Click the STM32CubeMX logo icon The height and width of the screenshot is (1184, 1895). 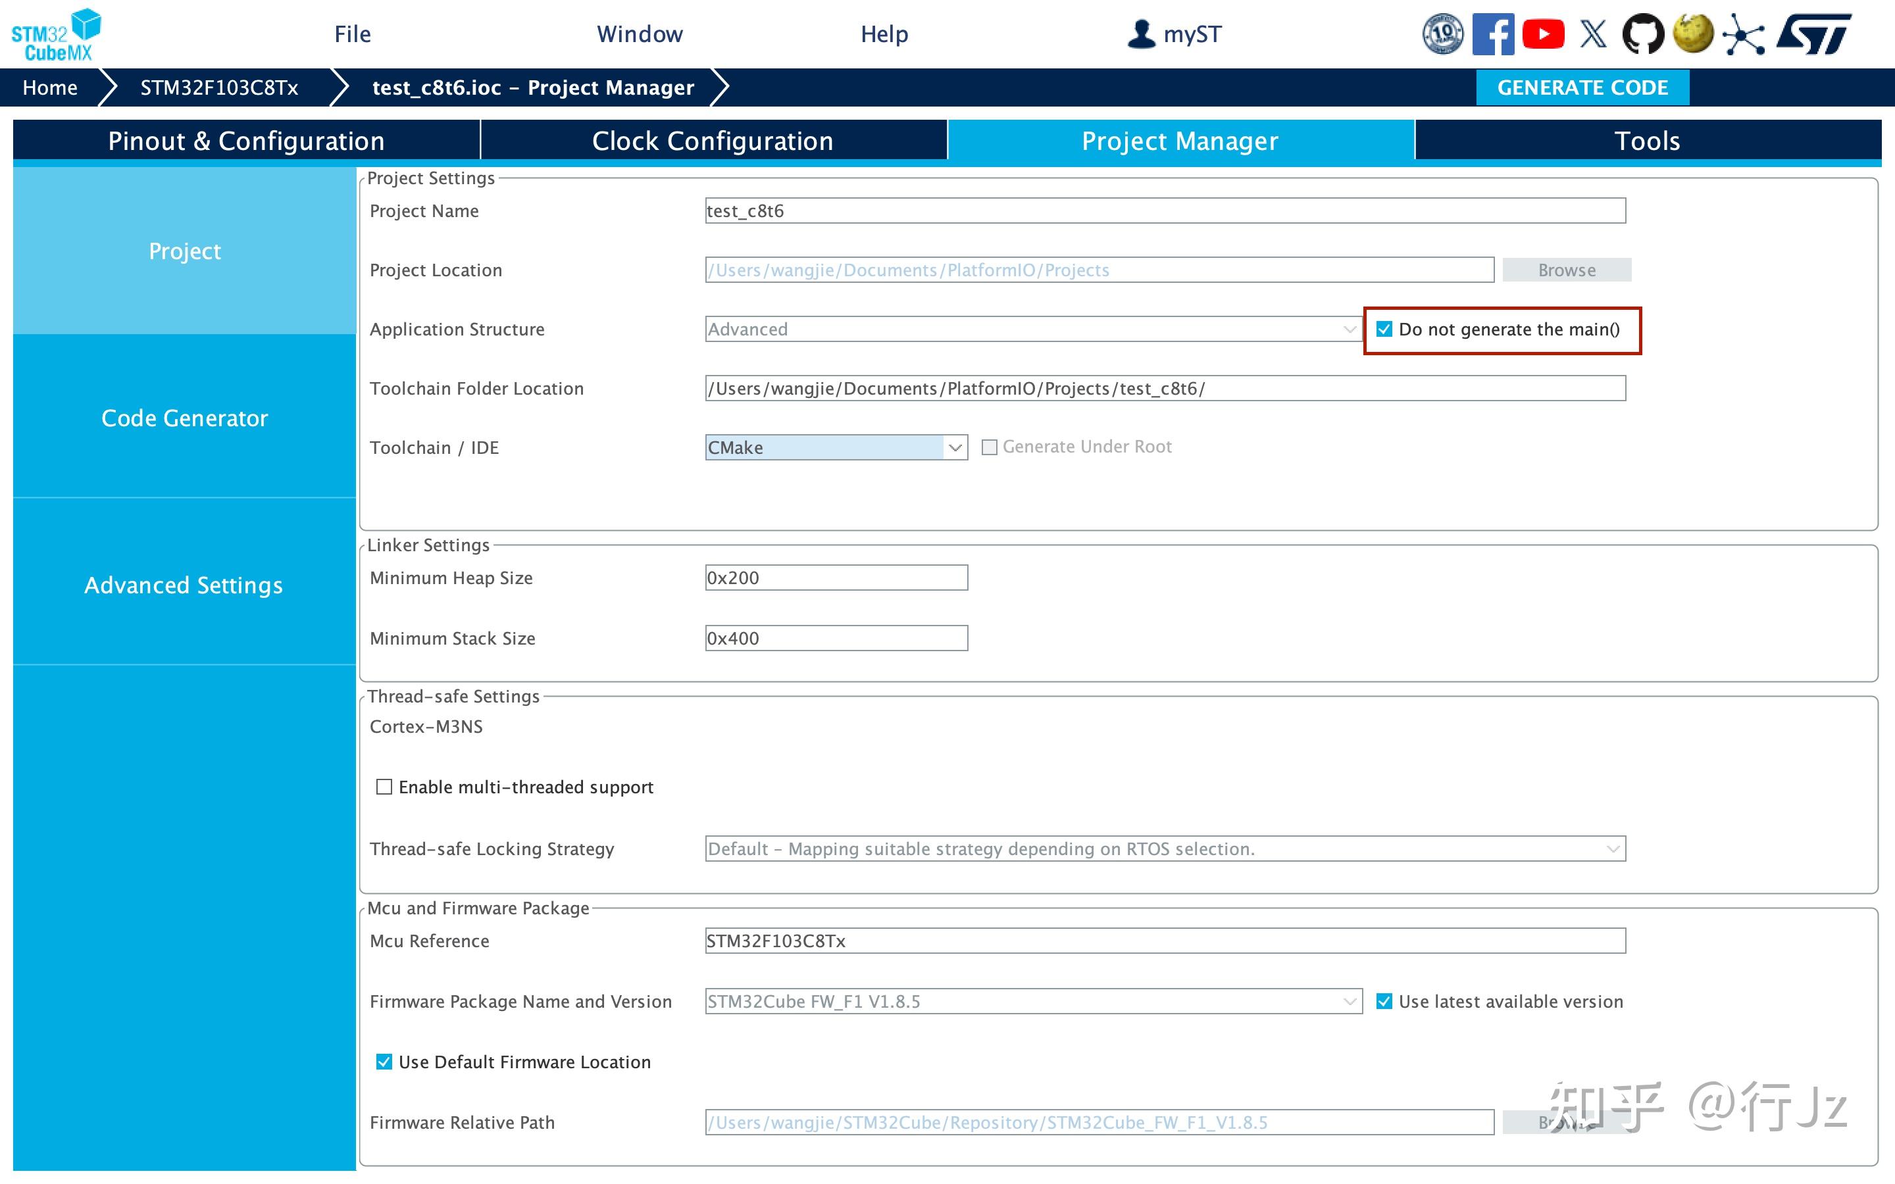[x=57, y=34]
